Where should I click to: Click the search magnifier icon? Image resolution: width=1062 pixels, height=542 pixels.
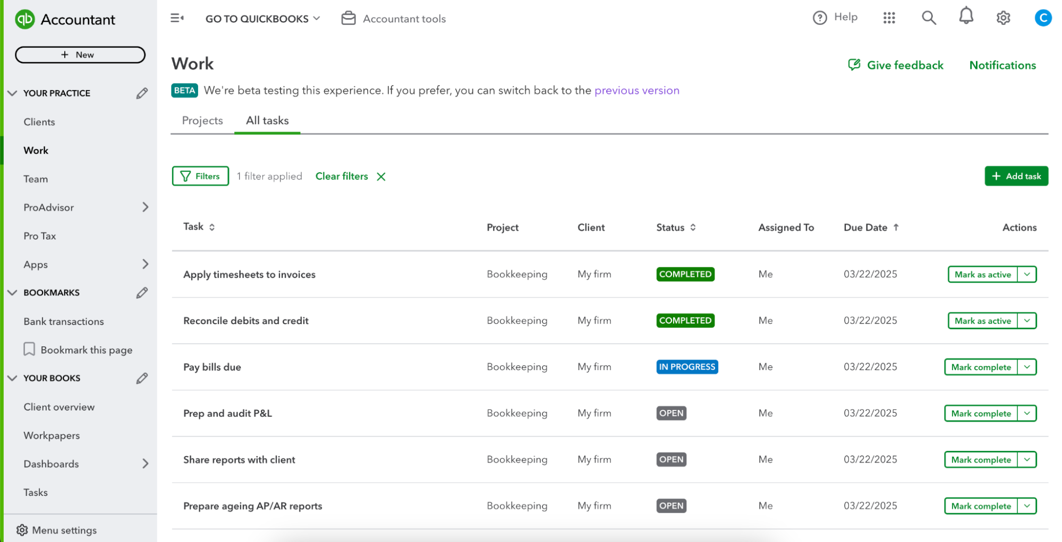point(928,18)
